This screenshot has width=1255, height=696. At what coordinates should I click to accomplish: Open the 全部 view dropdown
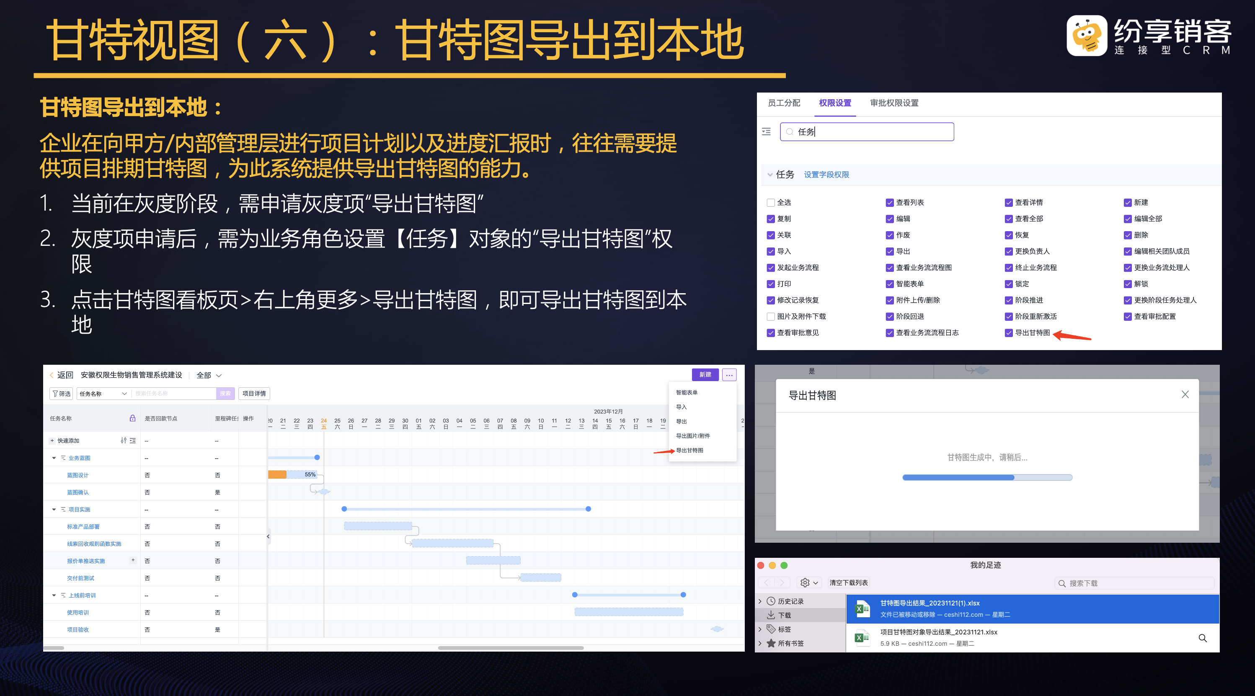point(209,375)
